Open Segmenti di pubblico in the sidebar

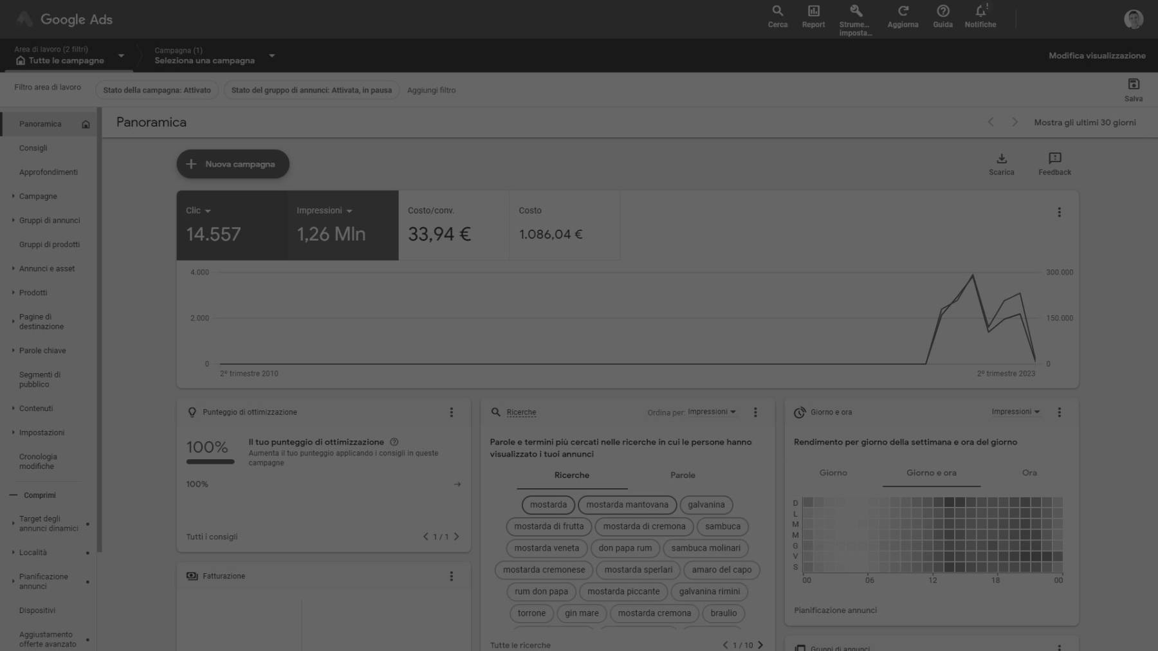(40, 380)
